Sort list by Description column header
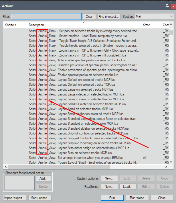 point(84,25)
